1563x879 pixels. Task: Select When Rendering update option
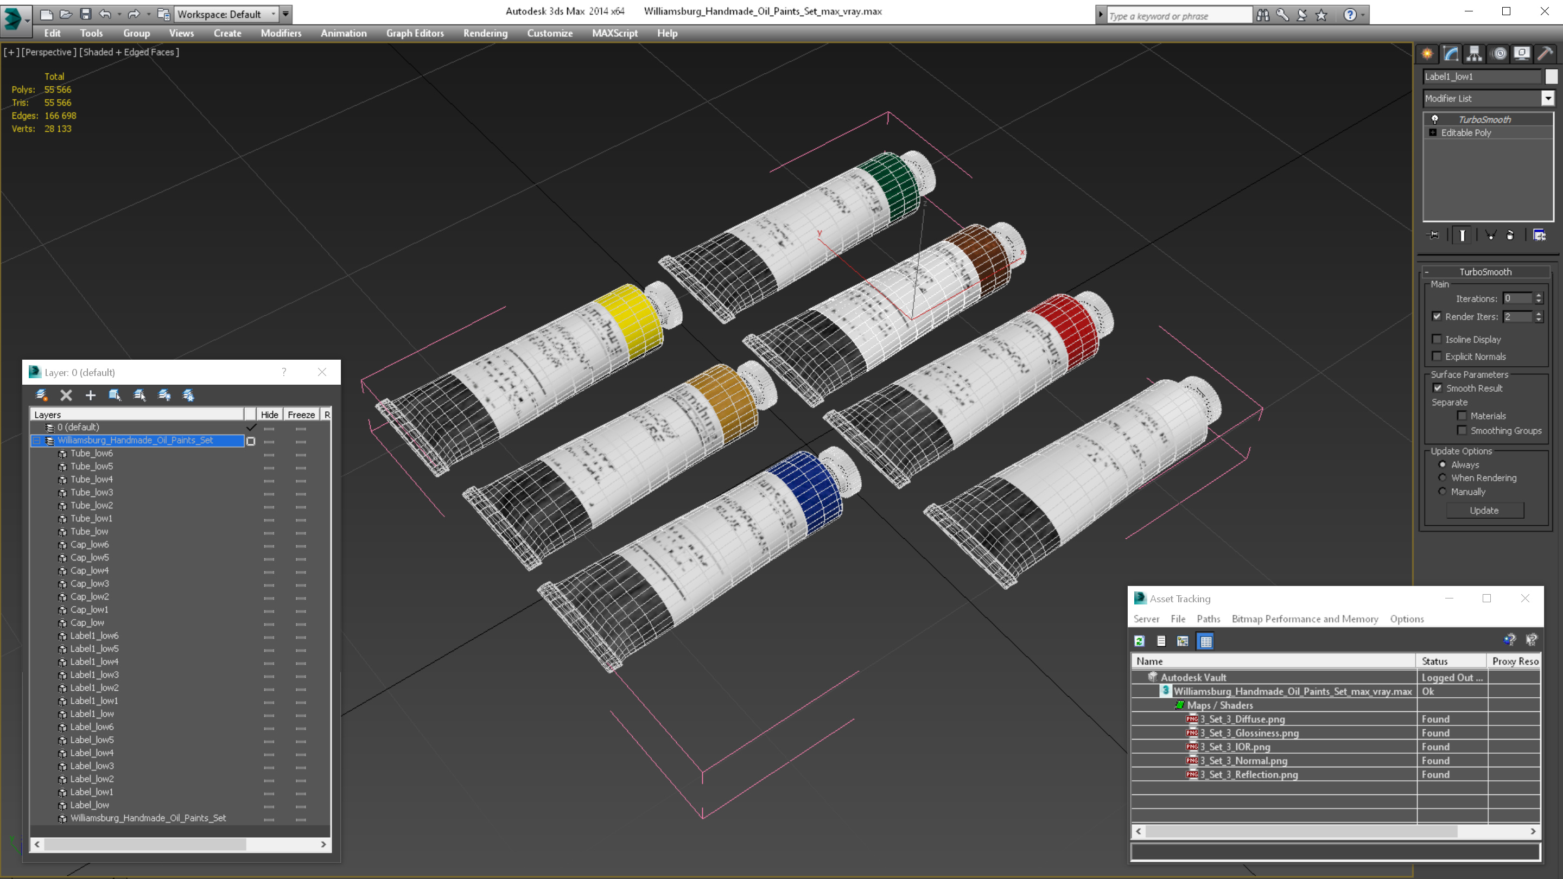1443,477
